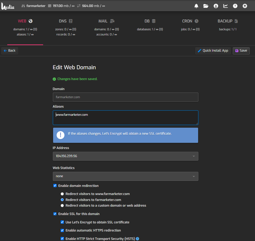Save the web domain changes
The height and width of the screenshot is (241, 255).
(241, 51)
